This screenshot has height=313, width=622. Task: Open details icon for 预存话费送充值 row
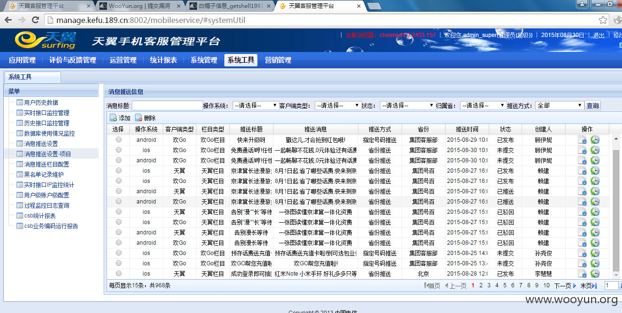(582, 253)
